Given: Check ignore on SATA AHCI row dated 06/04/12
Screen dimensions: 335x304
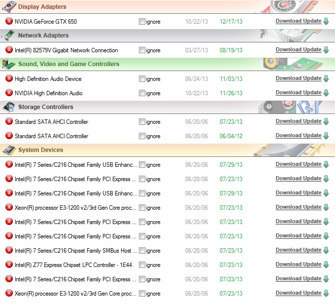Looking at the screenshot, I should click(x=142, y=136).
